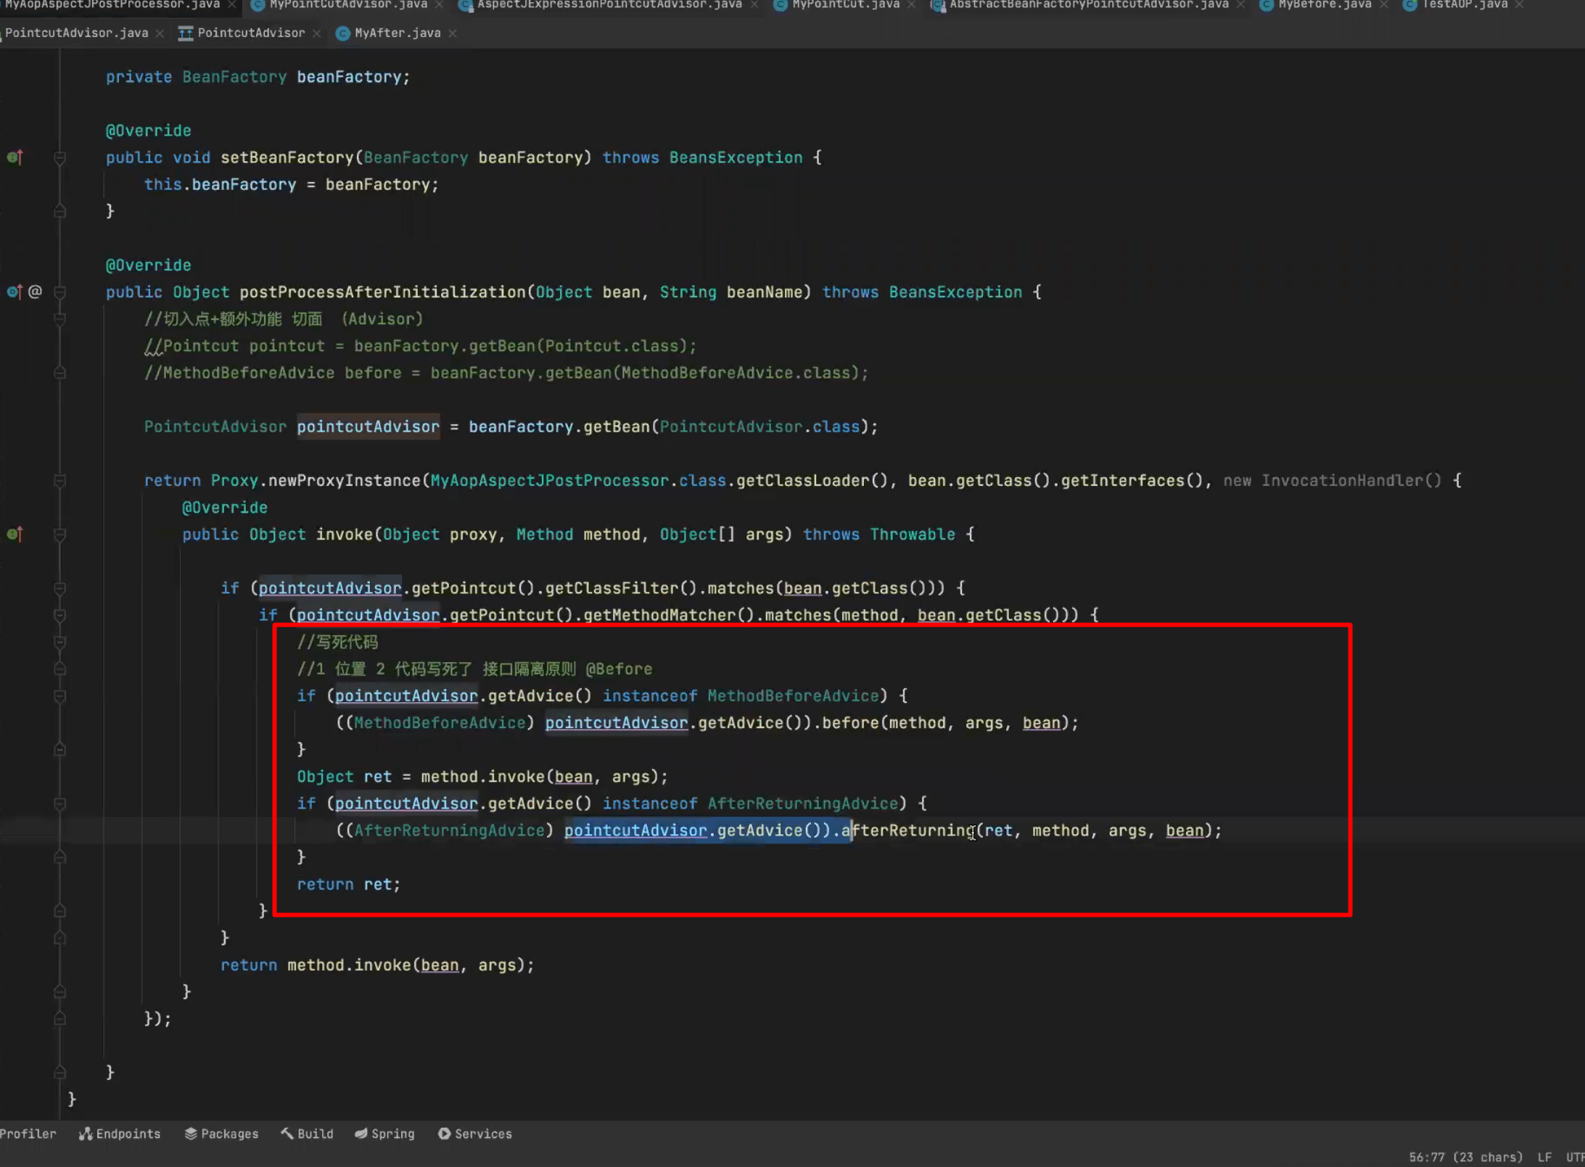Click the first @Override annotation

[x=149, y=131]
